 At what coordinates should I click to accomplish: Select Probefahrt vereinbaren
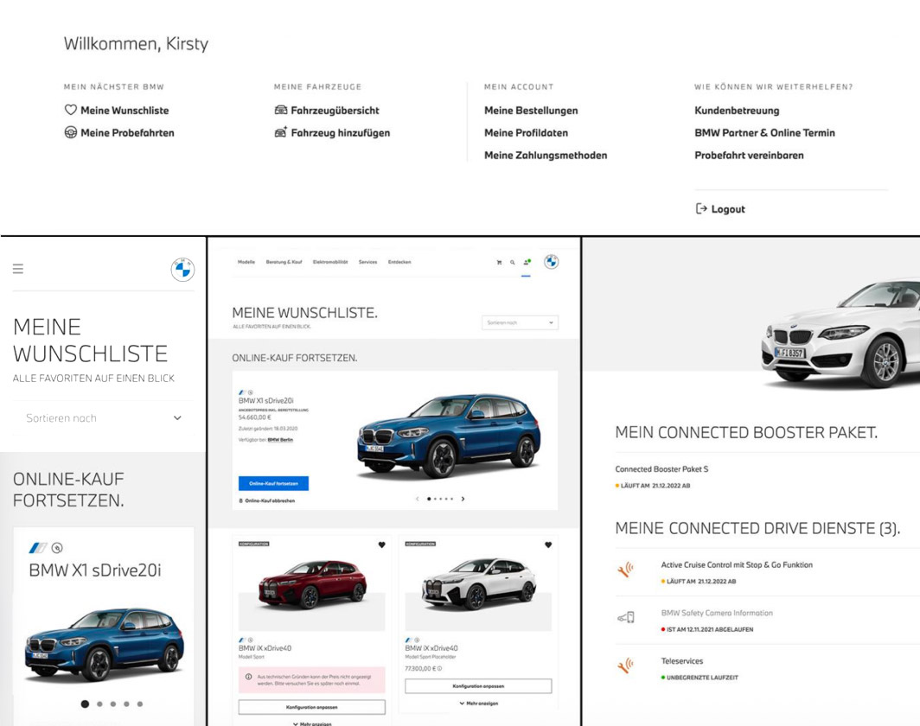(750, 156)
